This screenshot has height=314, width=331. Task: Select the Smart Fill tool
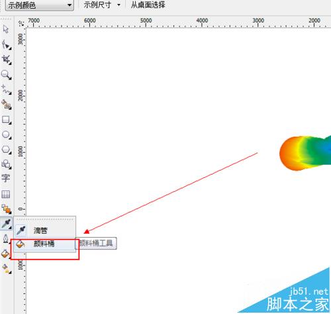[x=6, y=104]
